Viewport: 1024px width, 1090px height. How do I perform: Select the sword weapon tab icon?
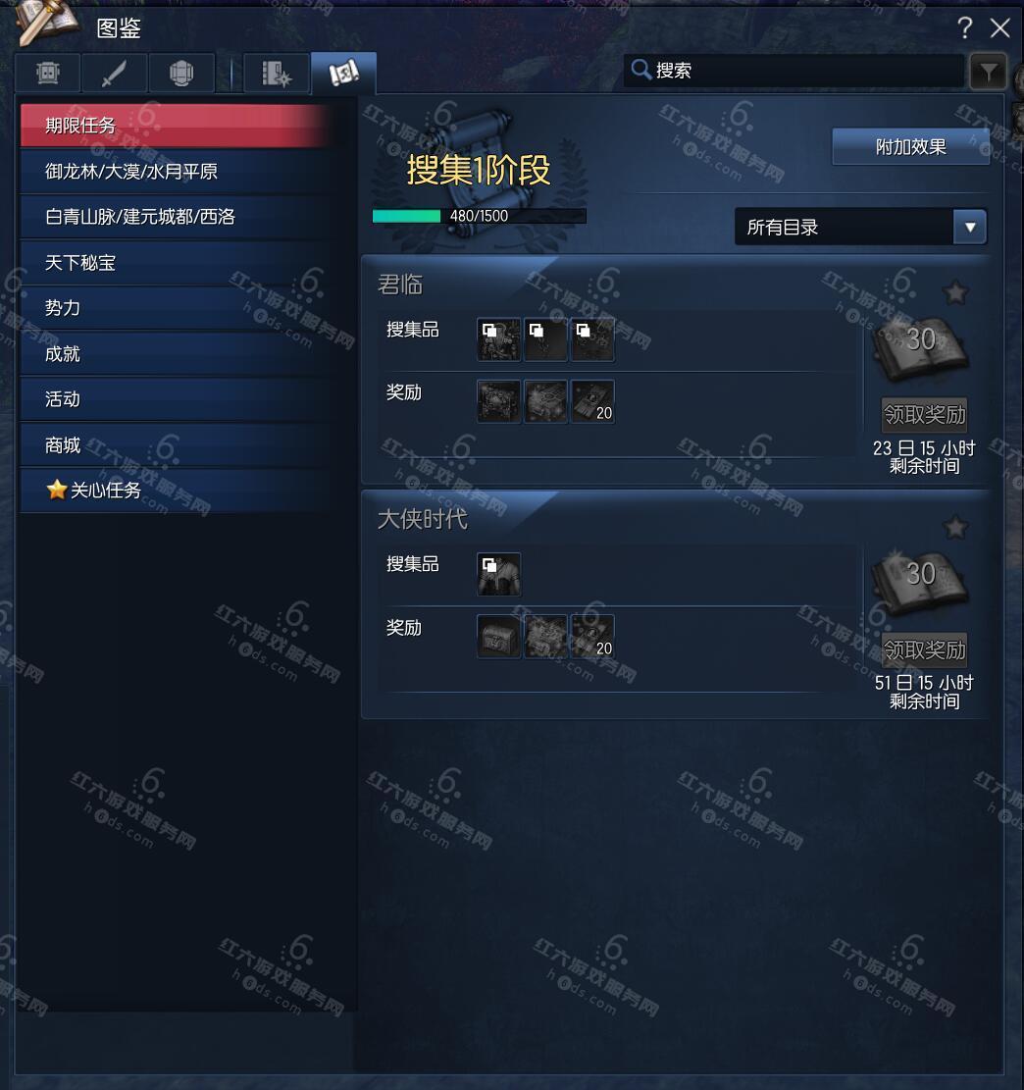click(x=114, y=73)
